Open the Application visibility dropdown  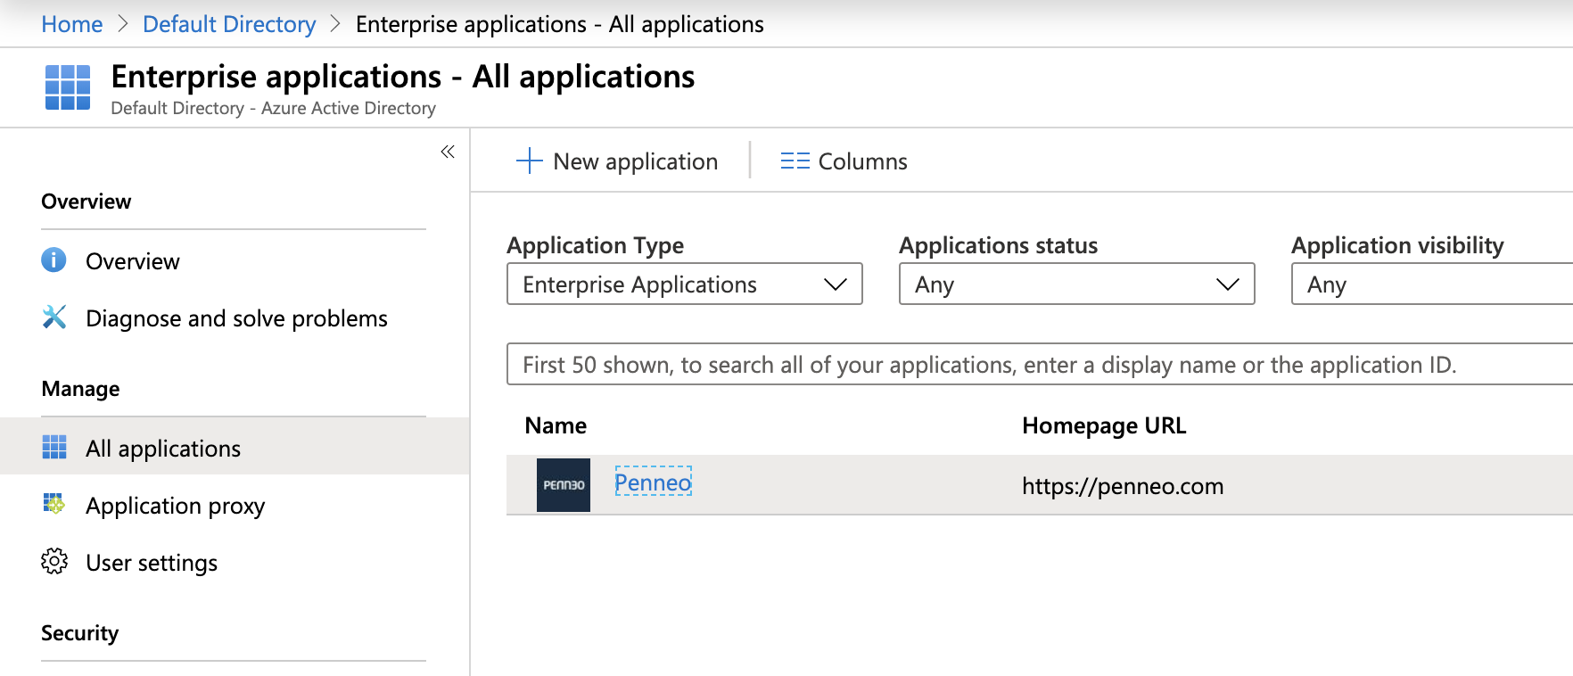[1431, 284]
